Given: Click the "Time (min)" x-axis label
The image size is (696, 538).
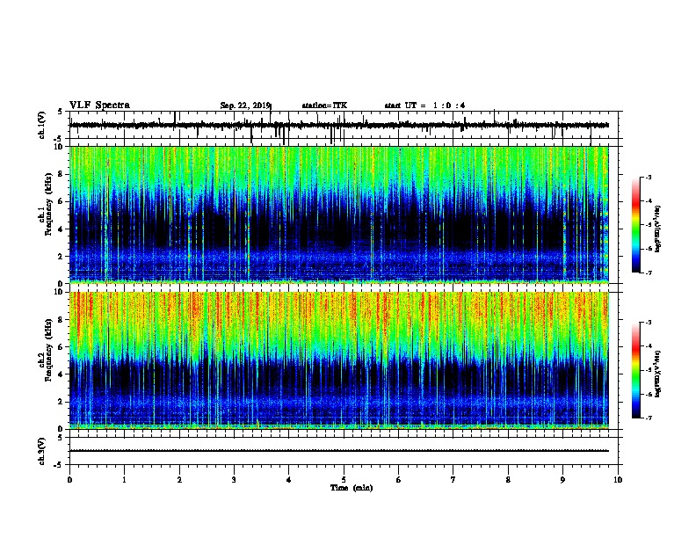Looking at the screenshot, I should pyautogui.click(x=352, y=488).
